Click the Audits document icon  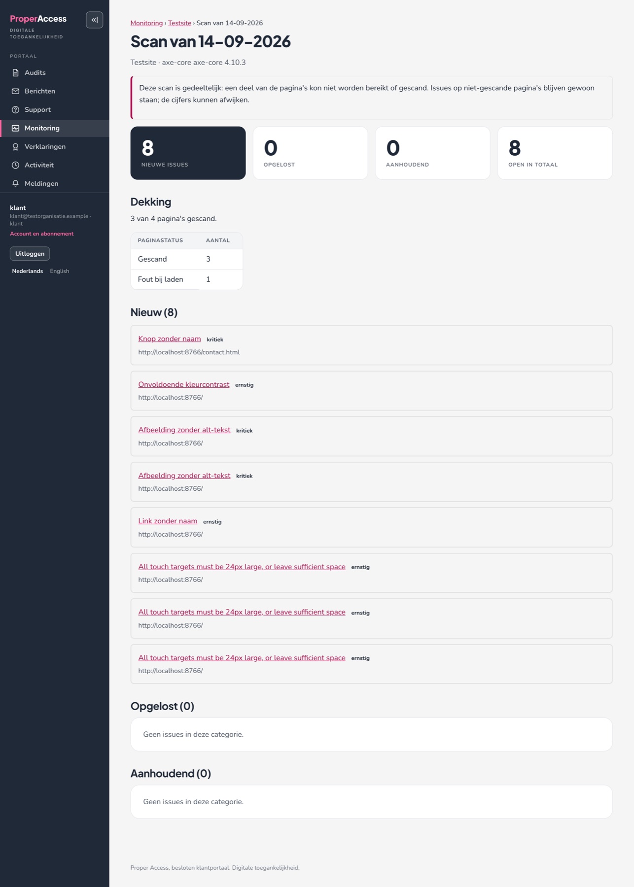point(15,72)
